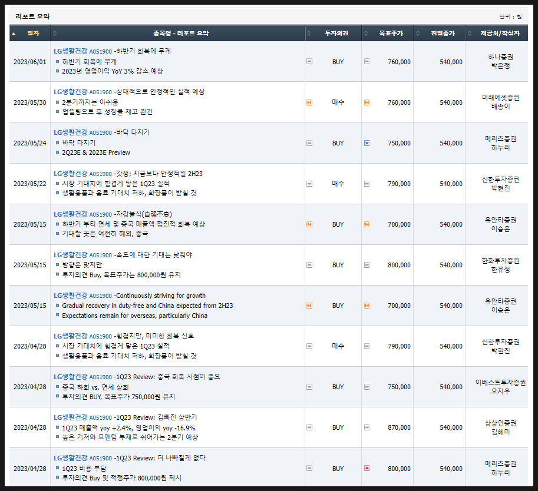
Task: Open LG생활건강 link for 갓생 report
Action: pyautogui.click(x=70, y=174)
